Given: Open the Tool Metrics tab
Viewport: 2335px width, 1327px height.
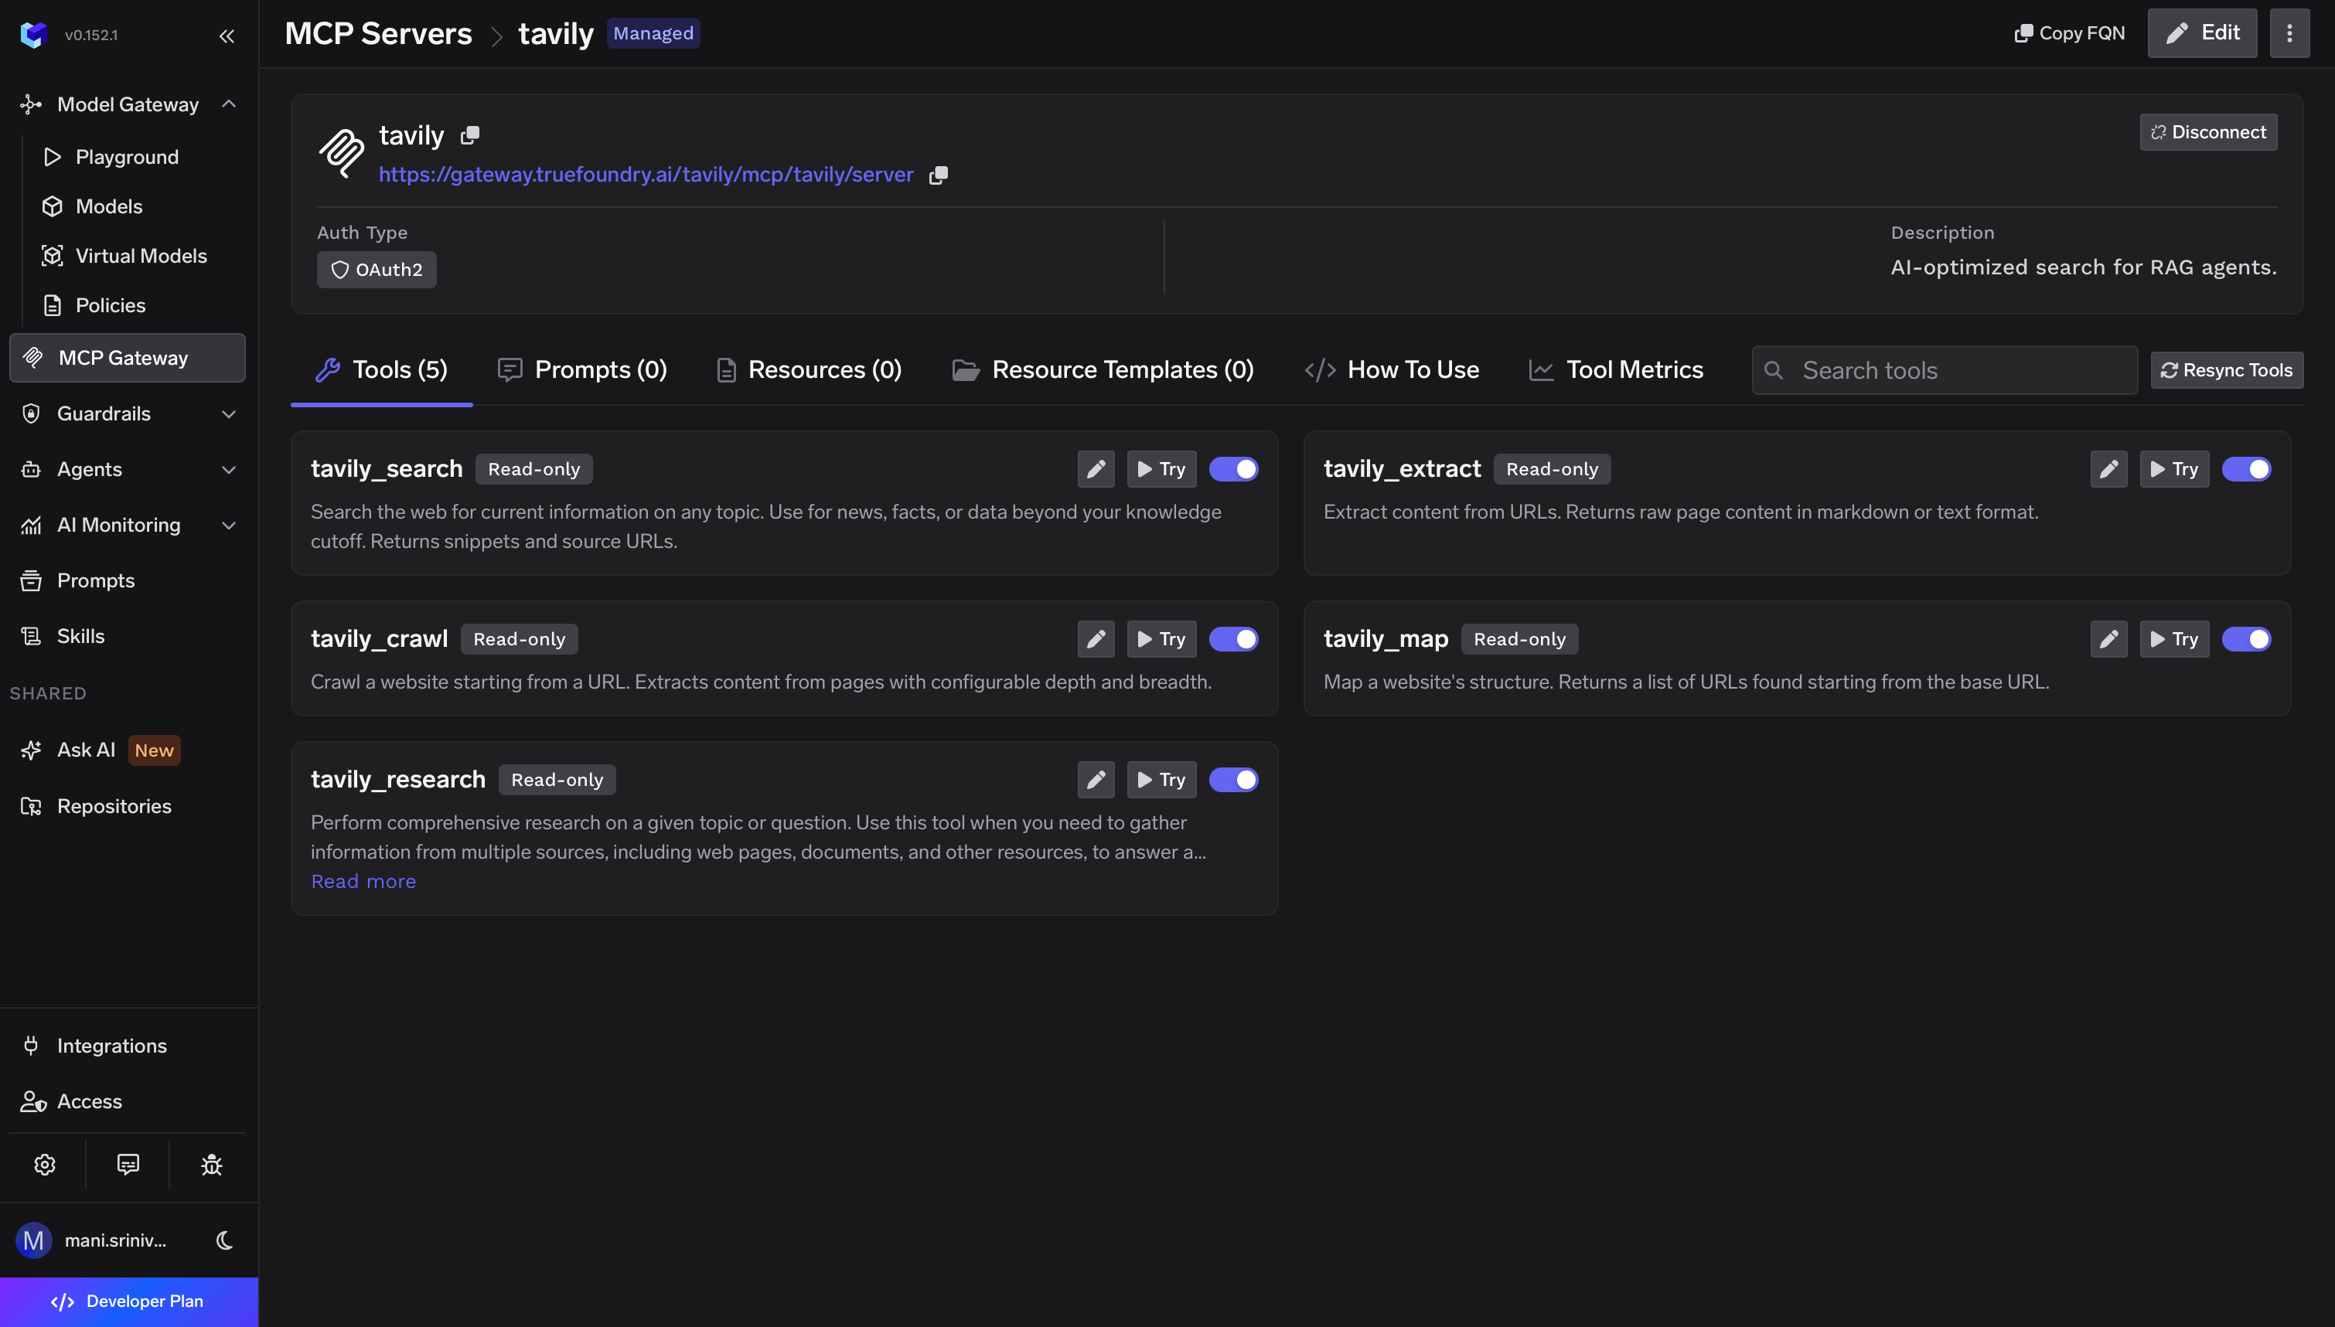Looking at the screenshot, I should 1616,370.
